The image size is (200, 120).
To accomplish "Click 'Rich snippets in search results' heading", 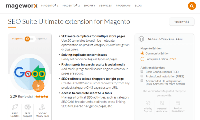I will (93, 65).
